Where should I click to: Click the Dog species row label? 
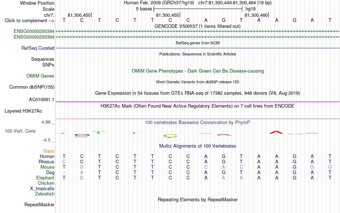pos(50,173)
